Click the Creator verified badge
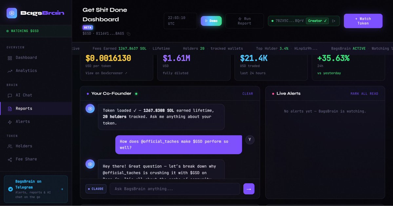The image size is (393, 206). click(317, 21)
